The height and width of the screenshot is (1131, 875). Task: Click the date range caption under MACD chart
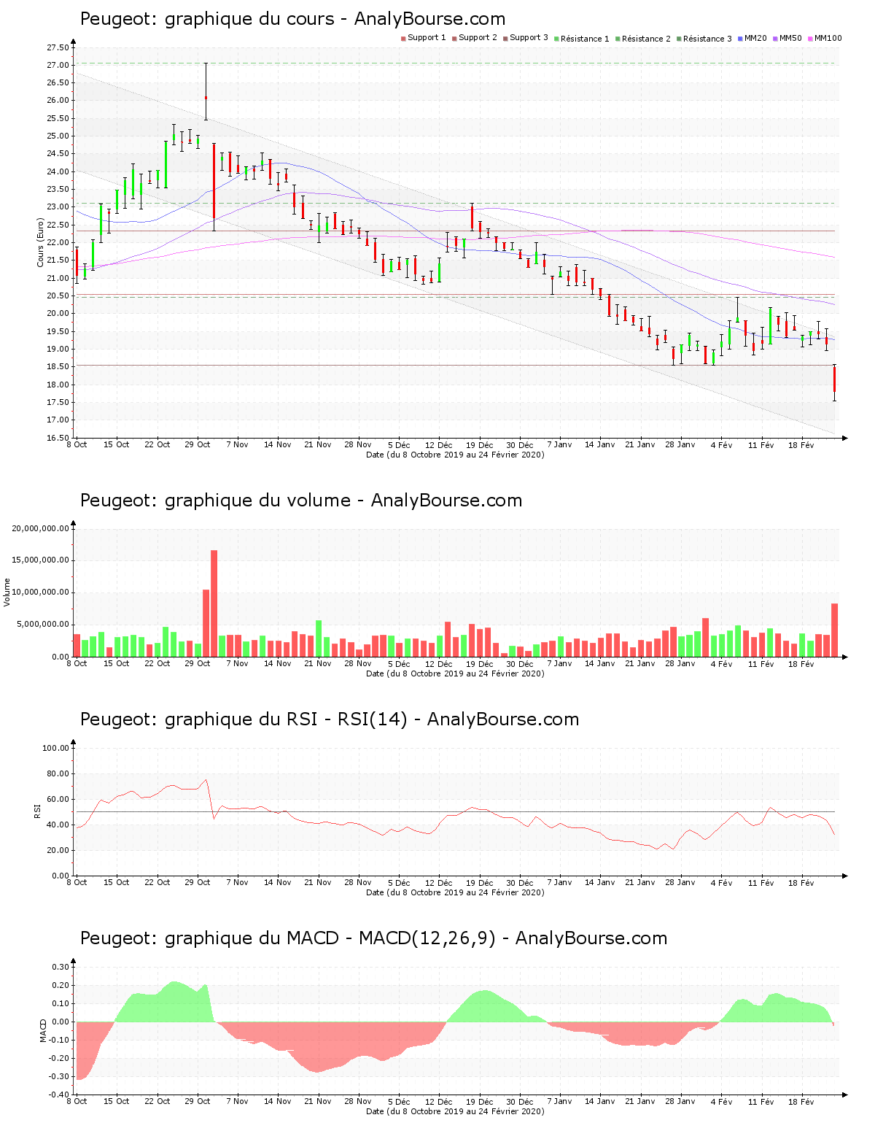tap(455, 1111)
